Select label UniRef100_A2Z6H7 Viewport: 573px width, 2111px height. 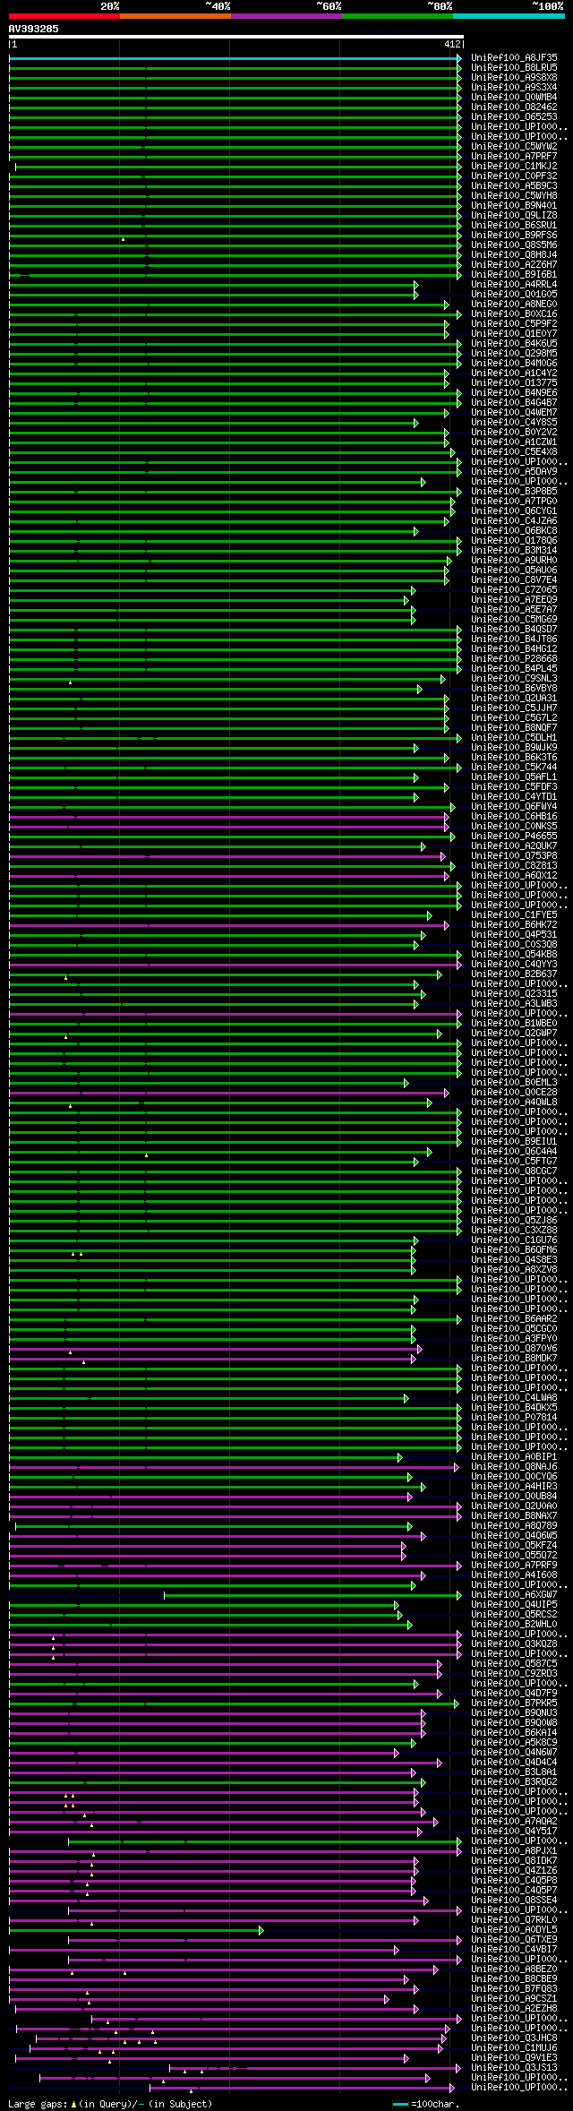tap(514, 265)
